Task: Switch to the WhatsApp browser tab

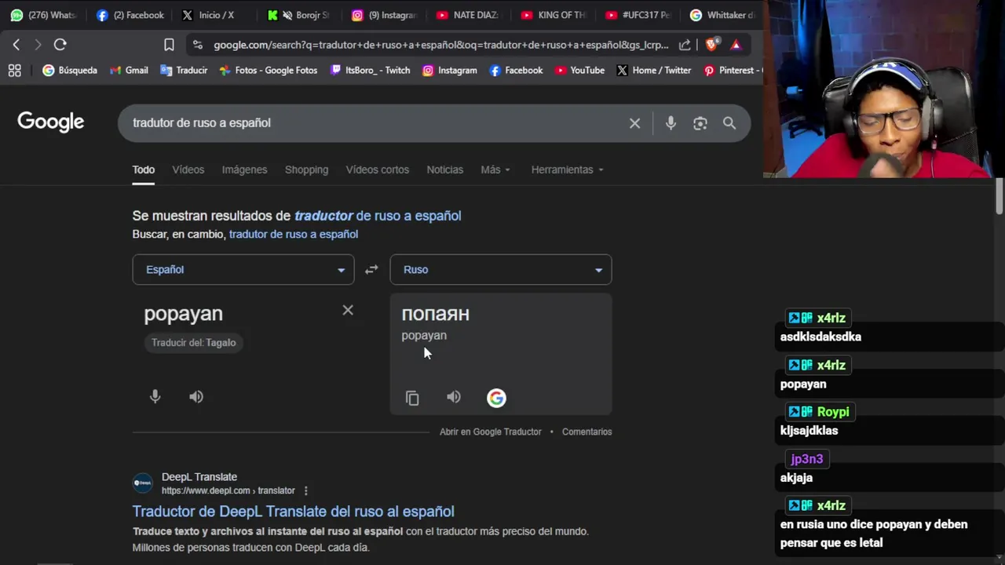Action: (43, 15)
